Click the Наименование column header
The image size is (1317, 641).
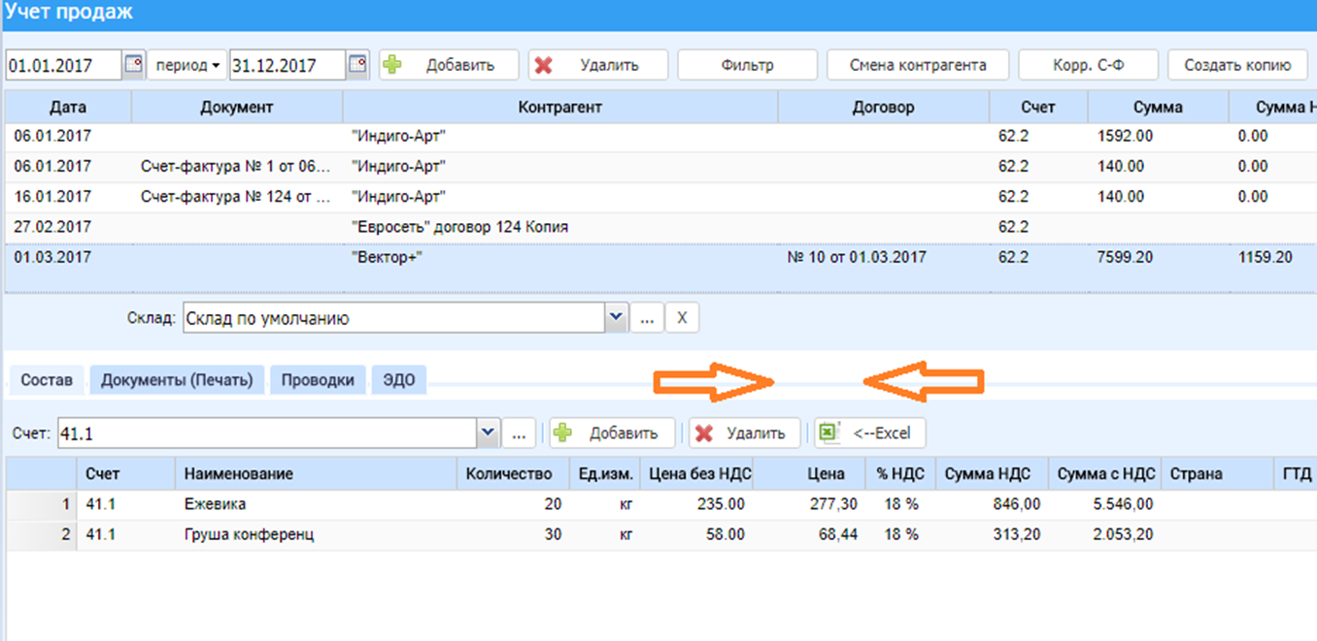tap(316, 474)
